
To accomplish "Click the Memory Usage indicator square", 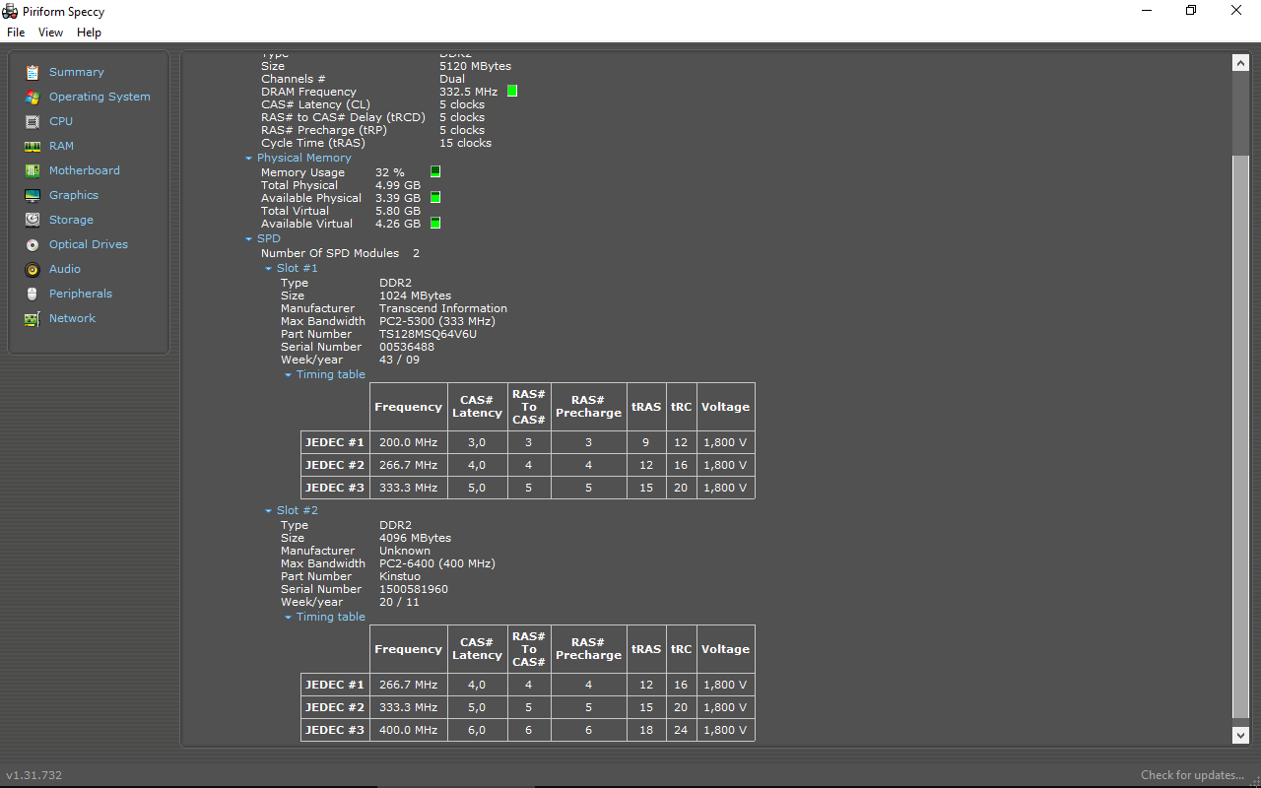I will click(435, 172).
